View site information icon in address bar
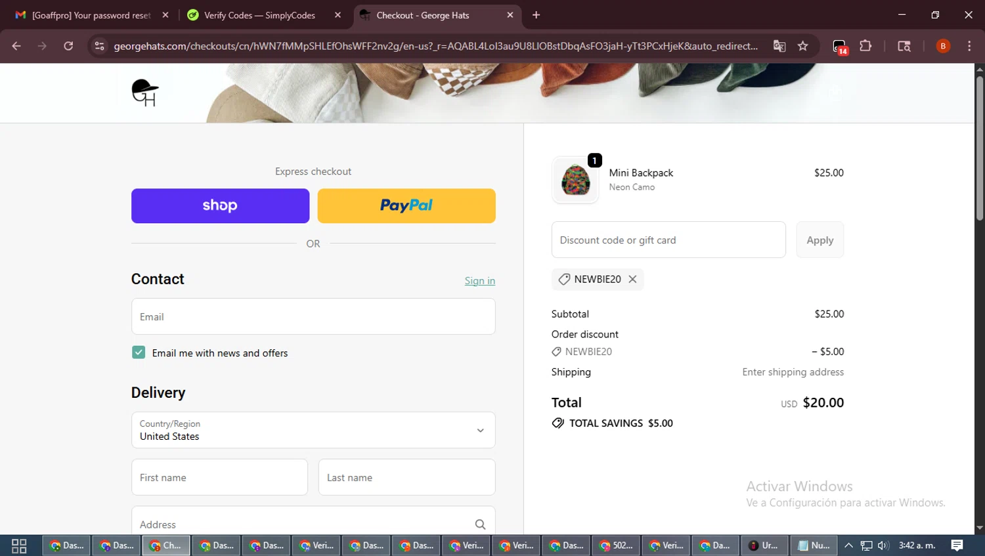 (99, 46)
